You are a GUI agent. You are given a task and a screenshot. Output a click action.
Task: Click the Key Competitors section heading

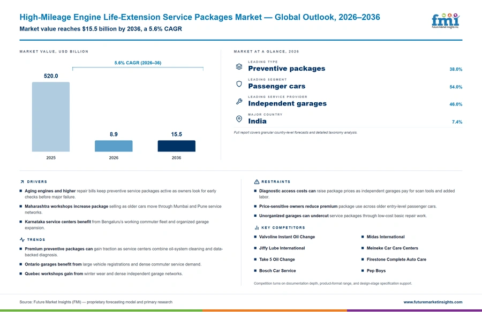pyautogui.click(x=283, y=227)
